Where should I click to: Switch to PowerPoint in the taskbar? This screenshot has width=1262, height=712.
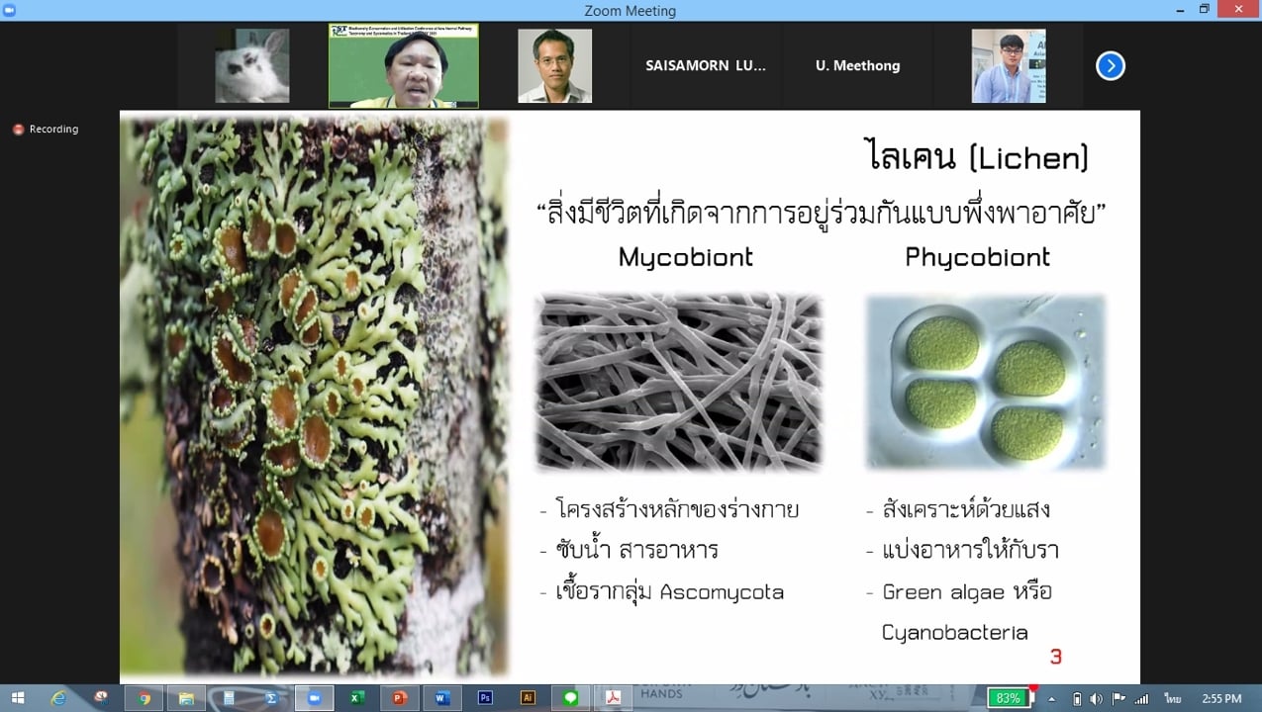point(400,698)
